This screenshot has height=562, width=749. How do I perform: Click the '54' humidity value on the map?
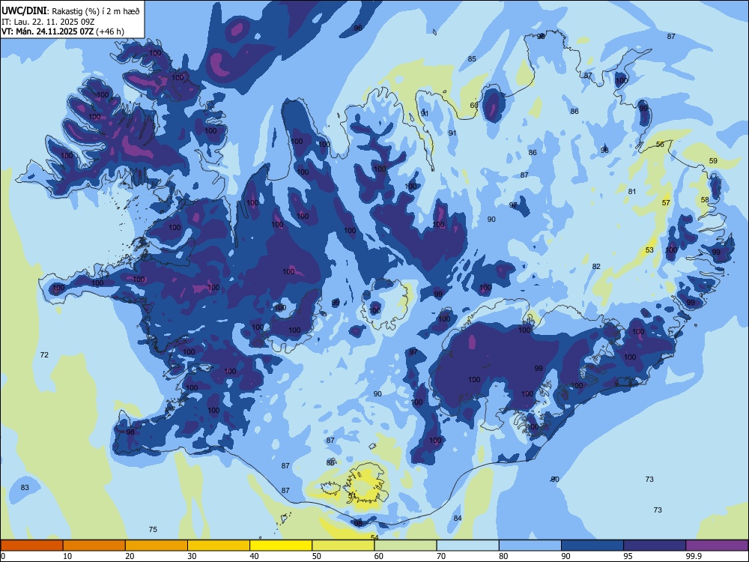374,537
